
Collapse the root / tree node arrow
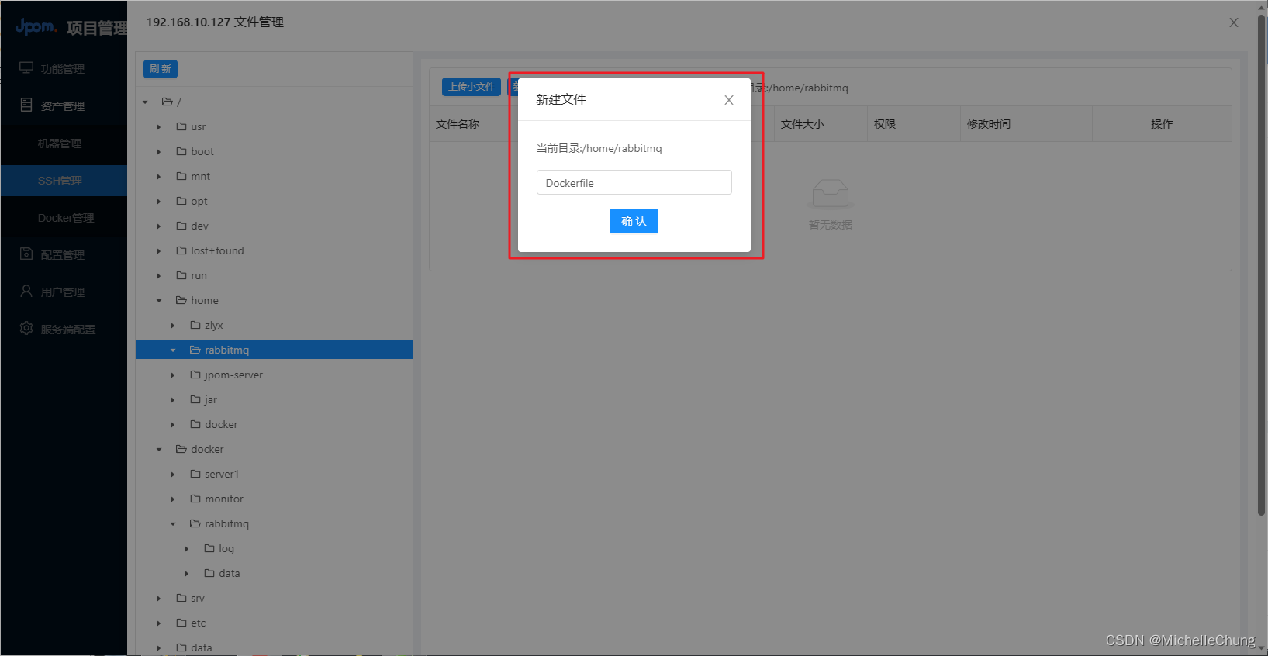(x=145, y=102)
